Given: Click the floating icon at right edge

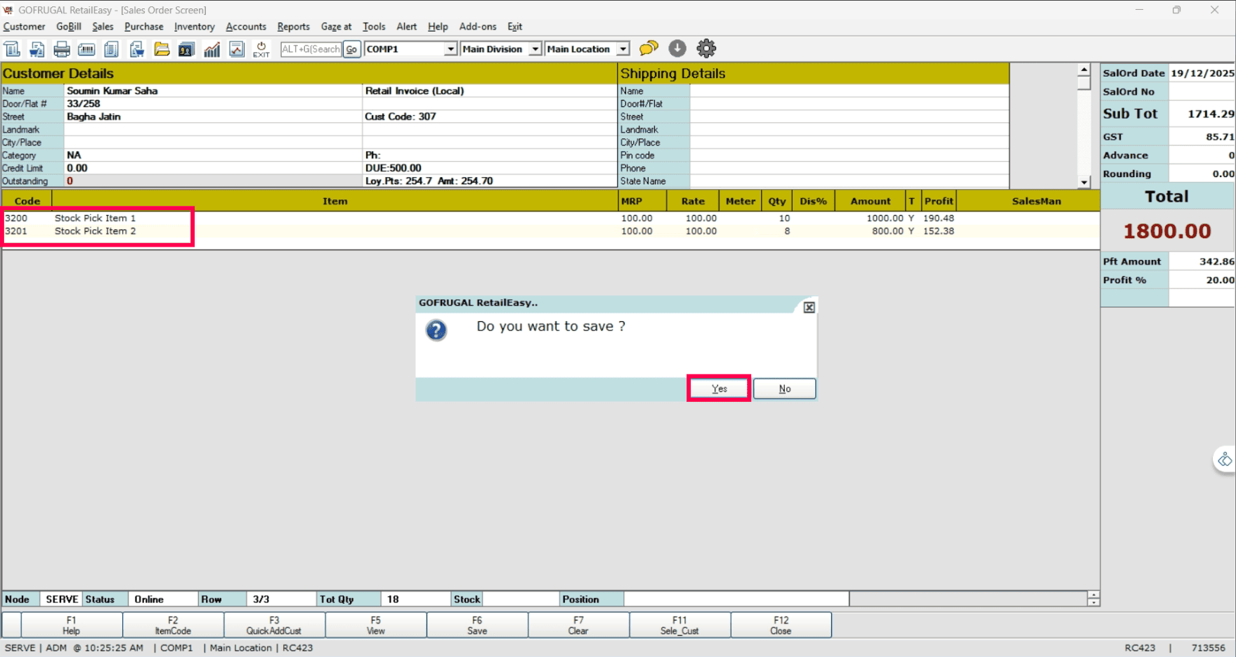Looking at the screenshot, I should click(x=1225, y=460).
